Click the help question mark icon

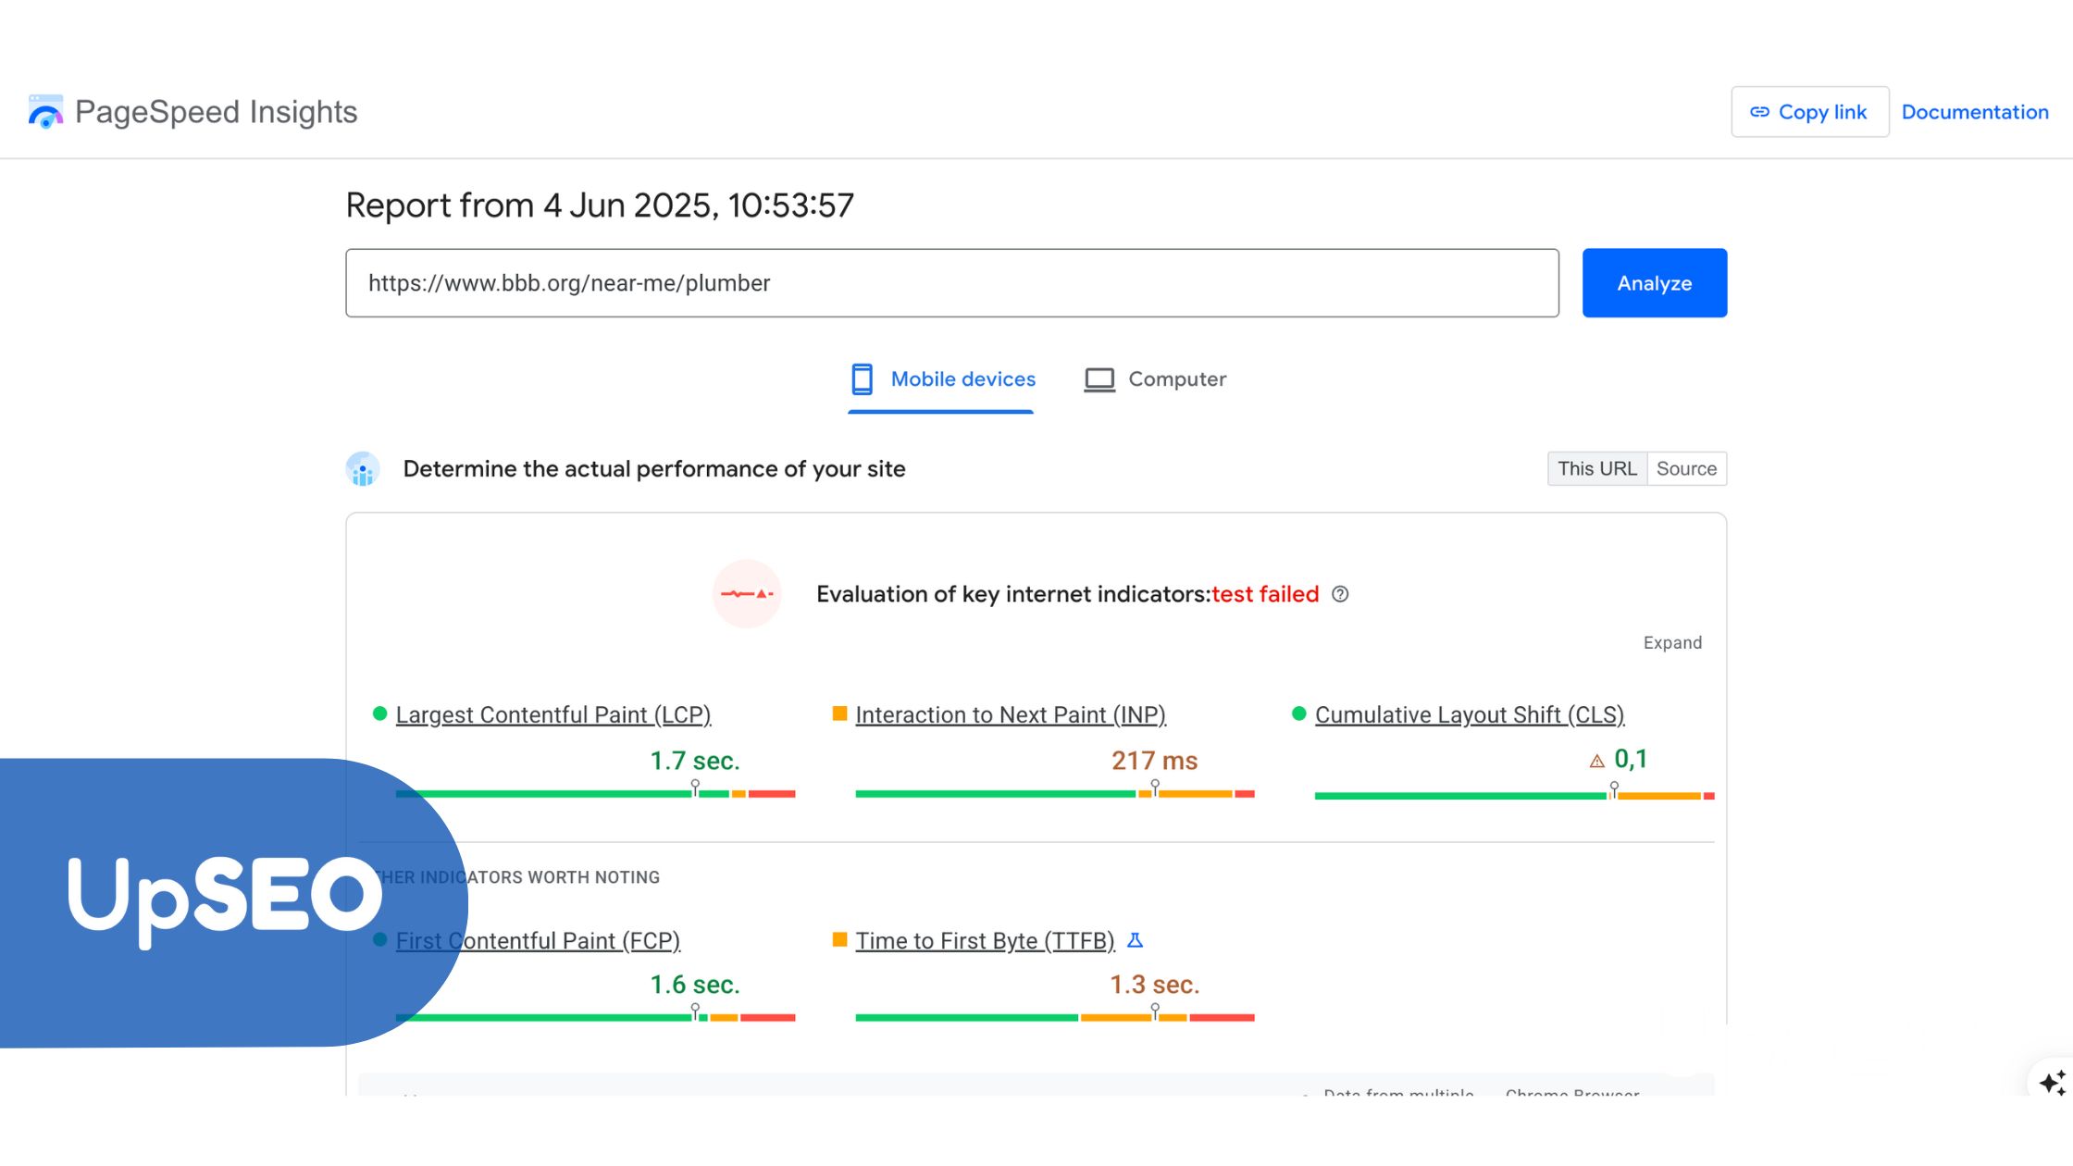(1340, 594)
